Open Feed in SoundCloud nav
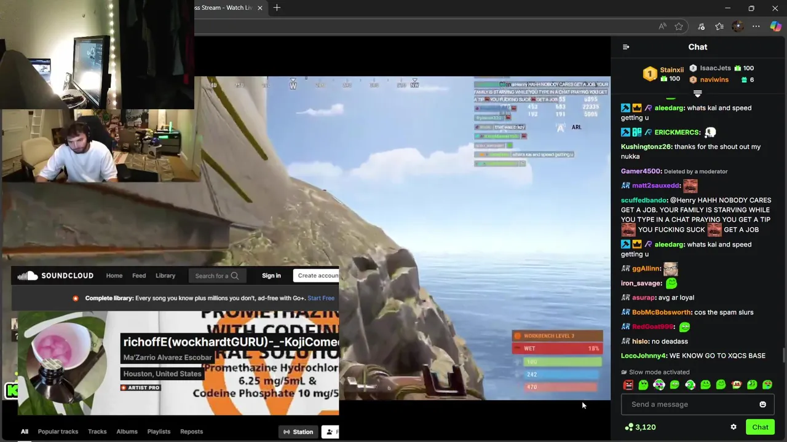Viewport: 787px width, 442px height. 139,276
